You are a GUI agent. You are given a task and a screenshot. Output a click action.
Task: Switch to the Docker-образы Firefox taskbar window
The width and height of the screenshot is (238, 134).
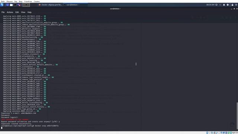50,5
